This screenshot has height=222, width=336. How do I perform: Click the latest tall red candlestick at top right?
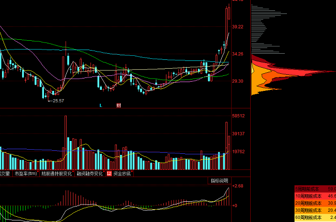tap(226, 26)
